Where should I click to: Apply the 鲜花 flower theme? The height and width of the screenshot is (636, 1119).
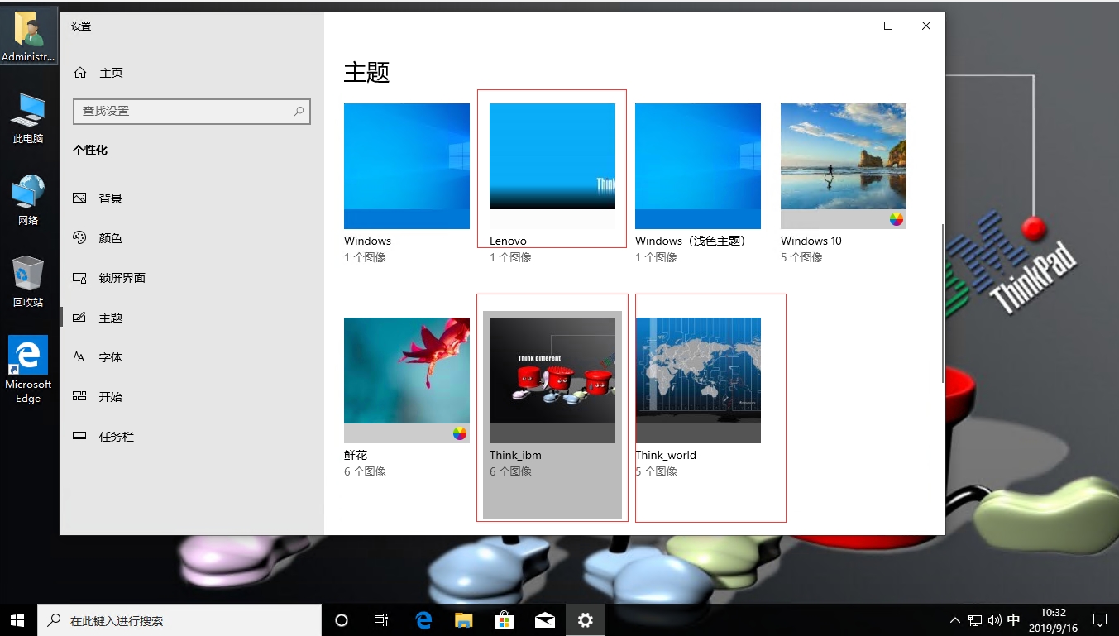tap(407, 380)
